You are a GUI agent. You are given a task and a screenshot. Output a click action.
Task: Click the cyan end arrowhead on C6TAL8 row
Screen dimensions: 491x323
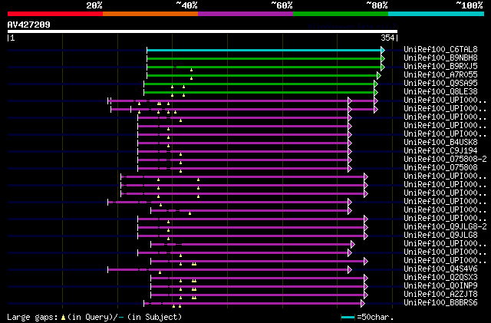(383, 50)
